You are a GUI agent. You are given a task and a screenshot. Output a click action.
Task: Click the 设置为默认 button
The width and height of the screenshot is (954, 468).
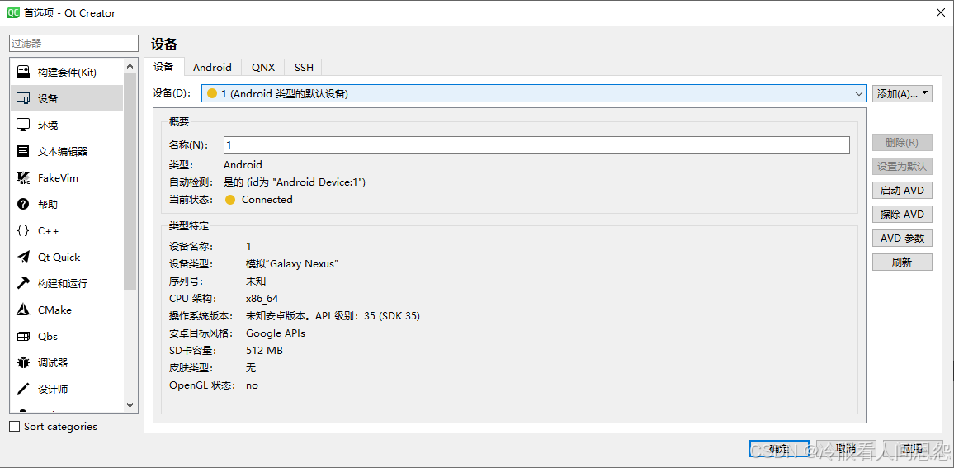902,166
